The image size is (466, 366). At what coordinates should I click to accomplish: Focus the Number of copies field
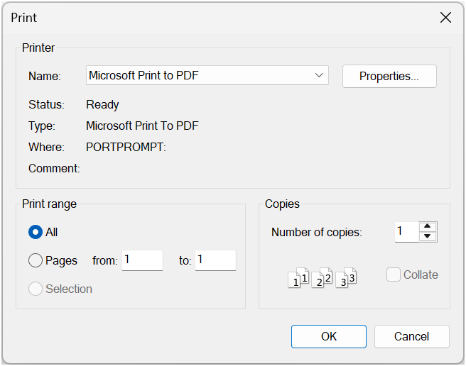[406, 232]
